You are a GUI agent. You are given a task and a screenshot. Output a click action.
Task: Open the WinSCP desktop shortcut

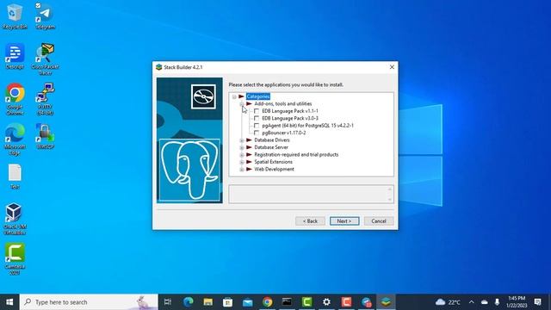click(x=45, y=136)
